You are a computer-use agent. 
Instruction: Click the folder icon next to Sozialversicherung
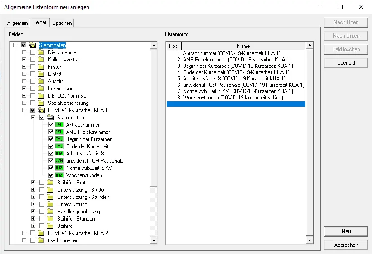[x=41, y=103]
